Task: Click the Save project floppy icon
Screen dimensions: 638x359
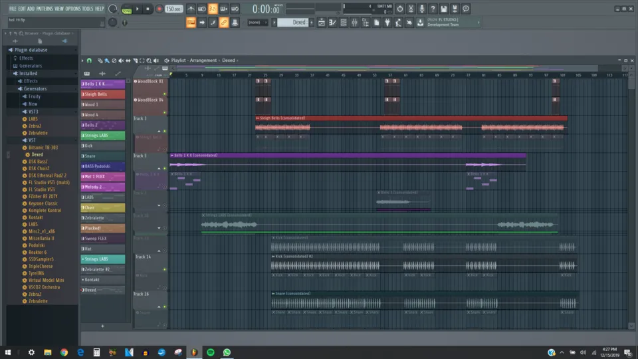Action: pos(443,9)
